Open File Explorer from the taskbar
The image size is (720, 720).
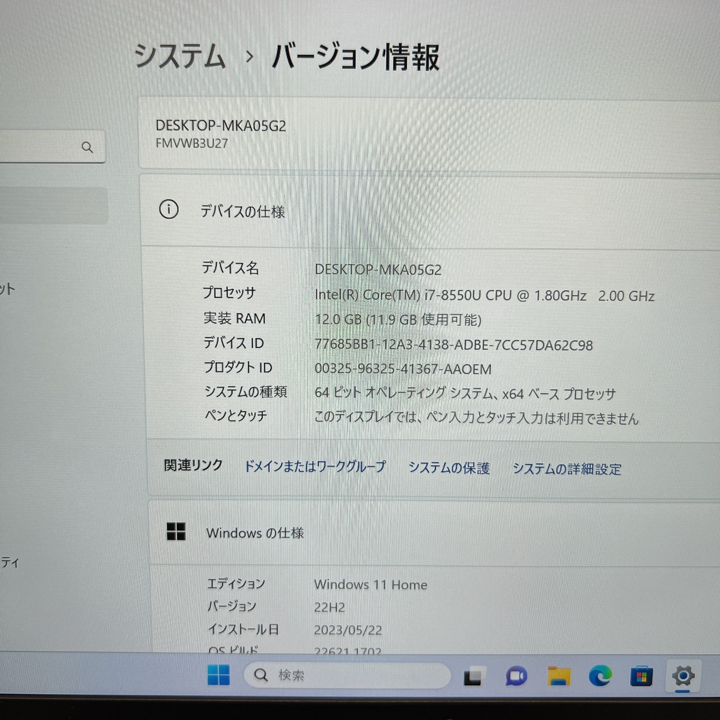click(559, 676)
